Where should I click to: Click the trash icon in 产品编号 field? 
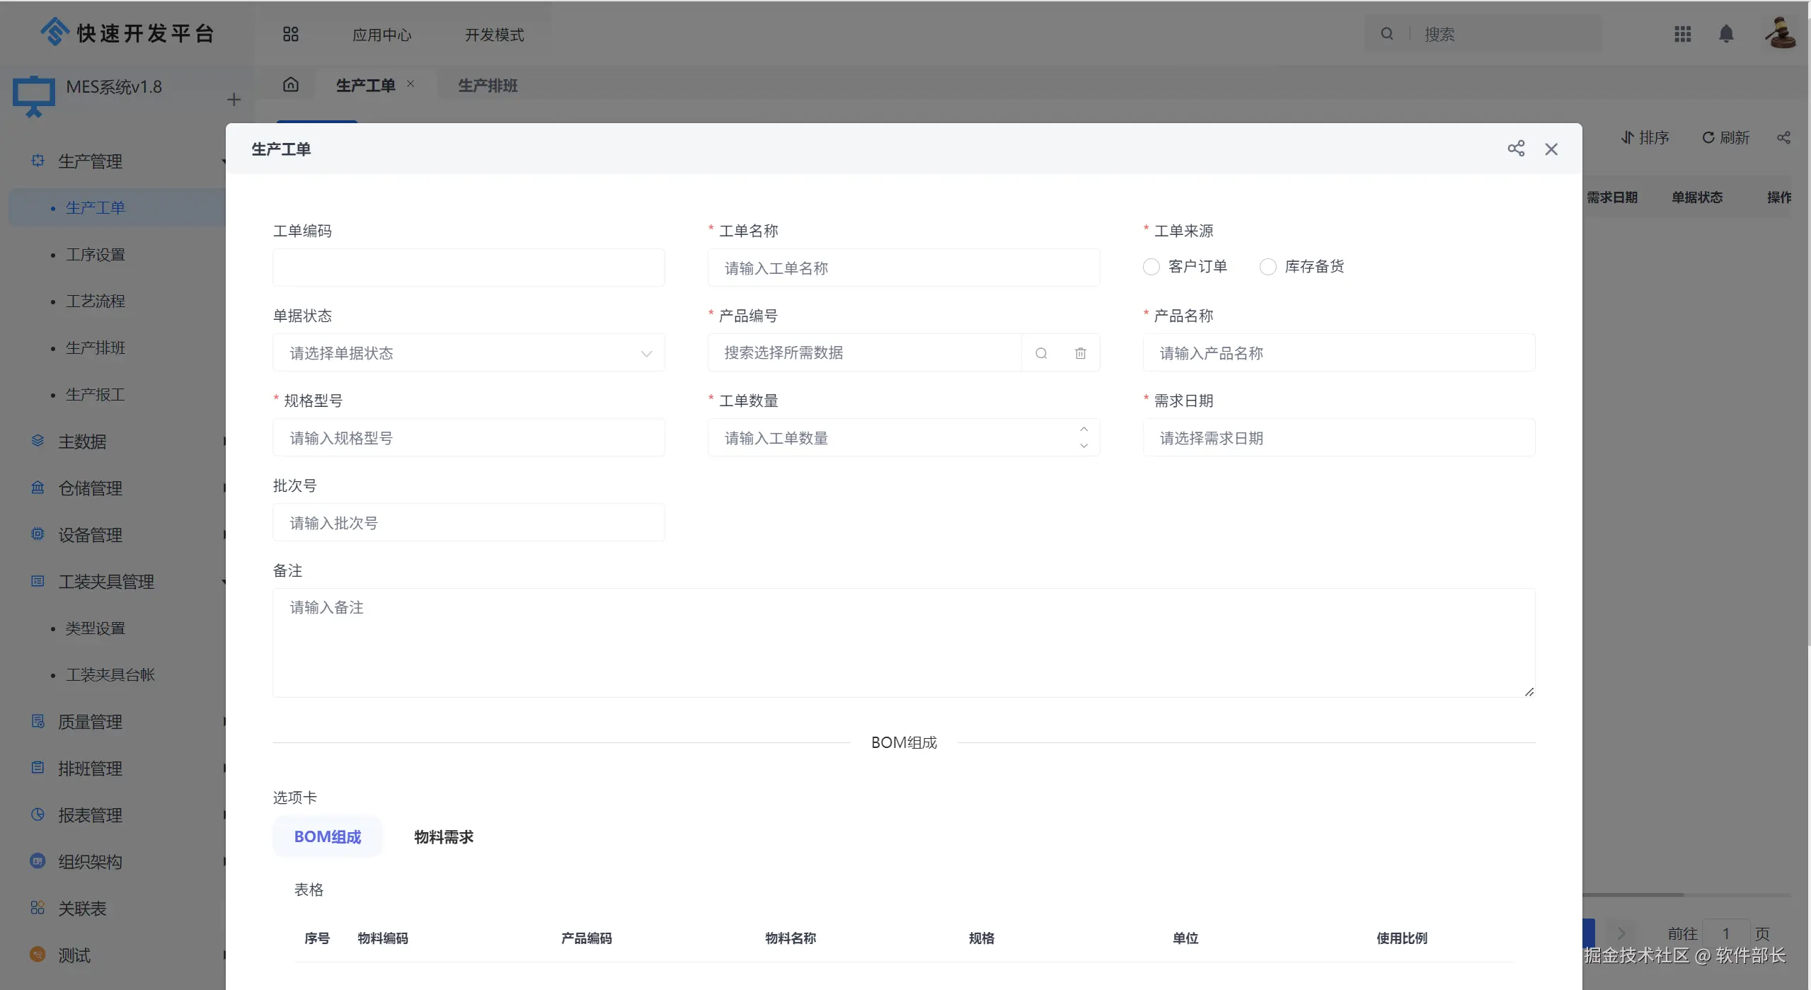click(1080, 353)
